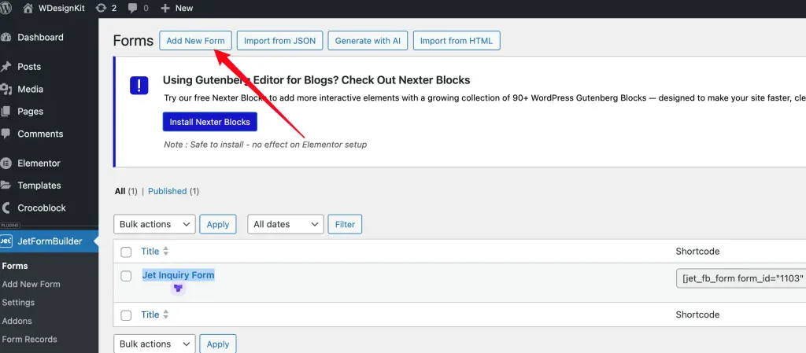Apply the top bulk action

pyautogui.click(x=218, y=224)
